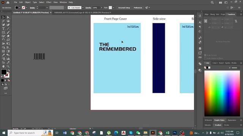Swap fill and stroke arrow

click(x=9, y=70)
